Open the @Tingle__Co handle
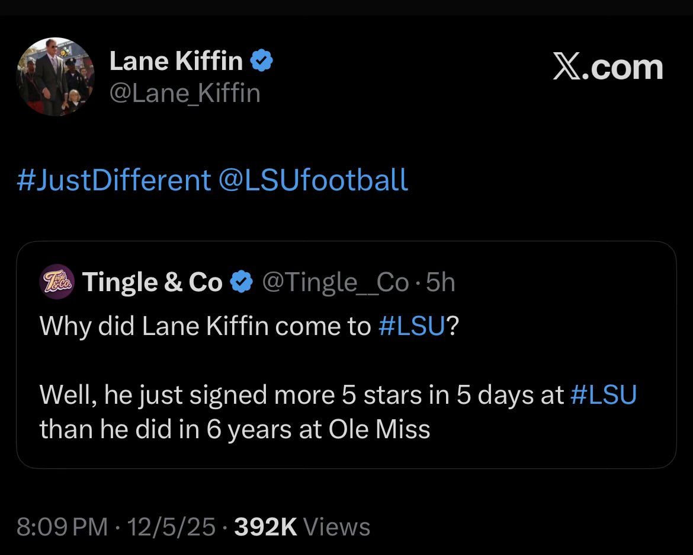This screenshot has width=693, height=555. pyautogui.click(x=335, y=283)
